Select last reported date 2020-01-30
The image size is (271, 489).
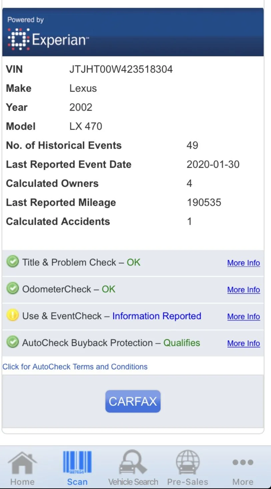pos(213,164)
